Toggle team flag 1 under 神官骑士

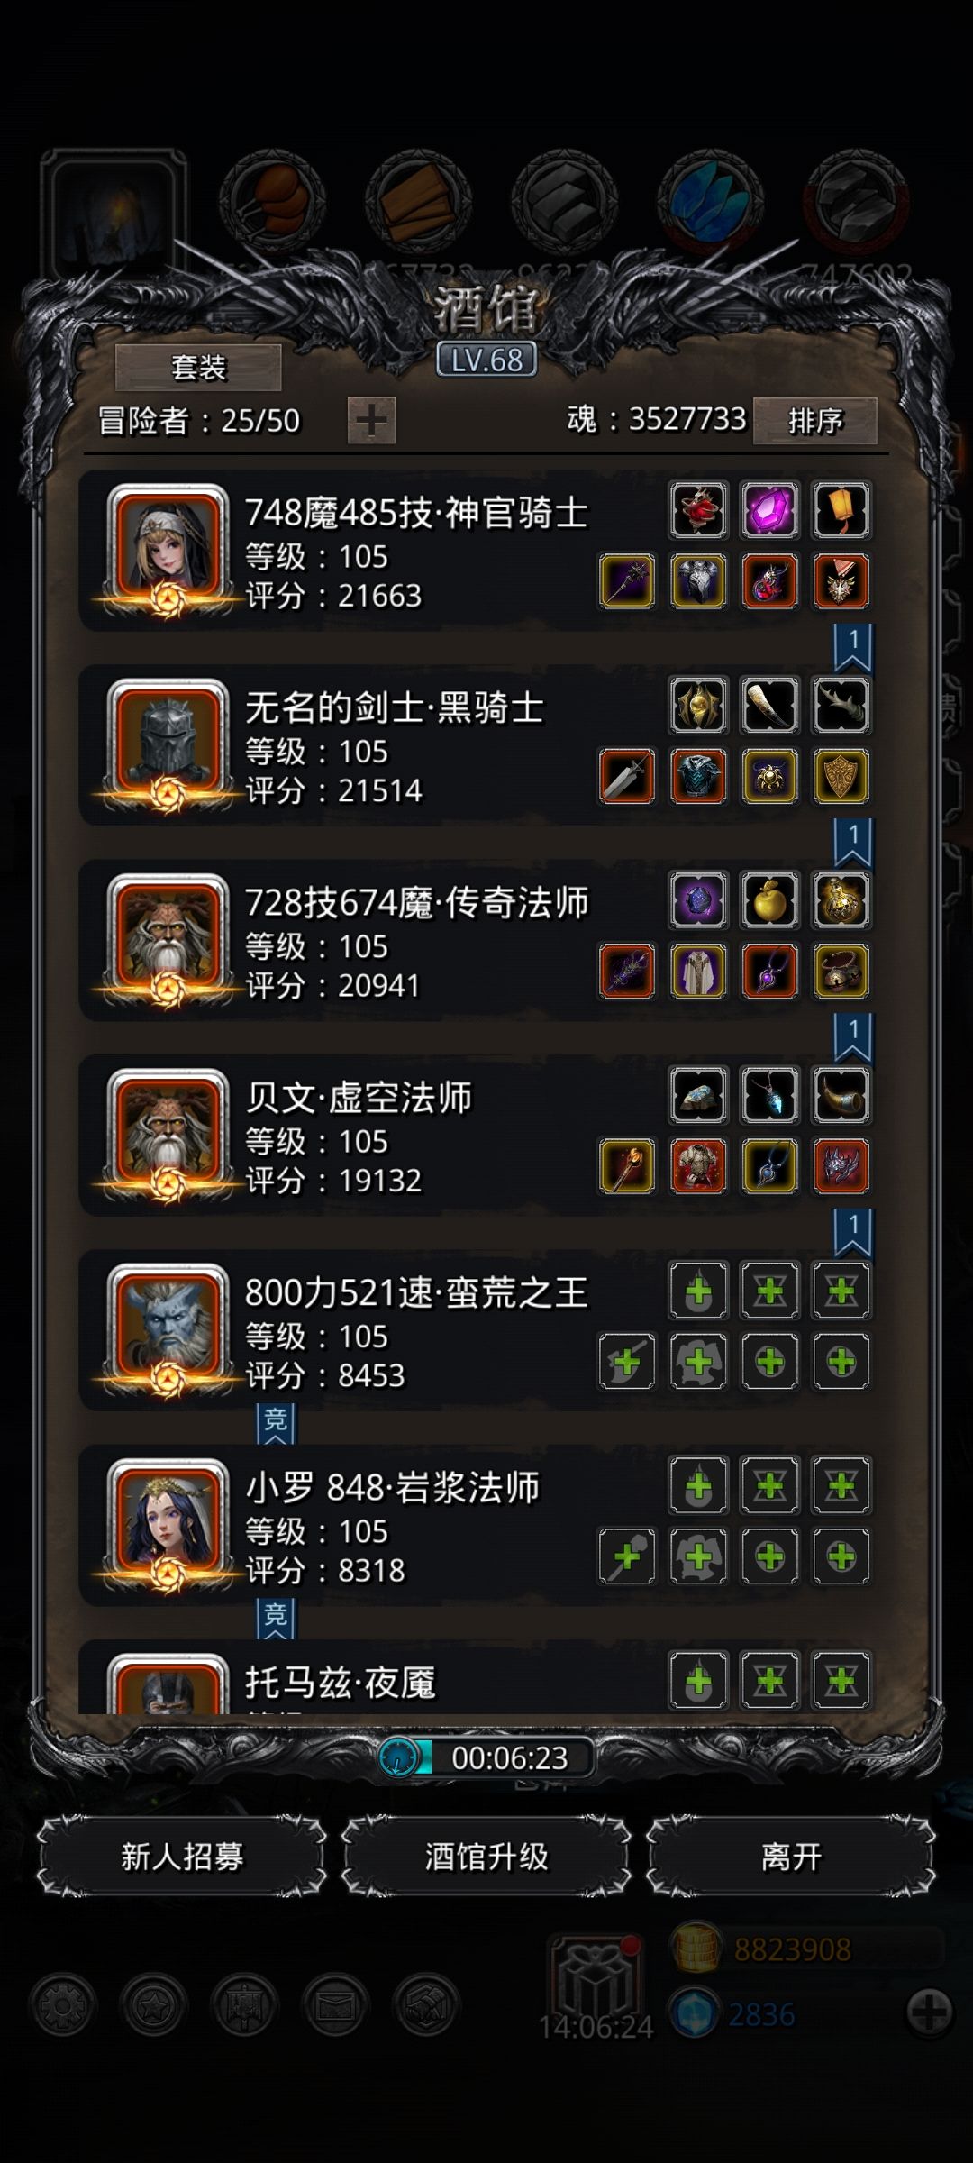point(853,648)
